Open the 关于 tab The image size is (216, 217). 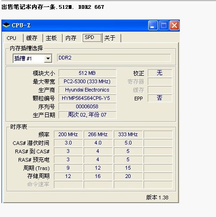click(x=111, y=38)
